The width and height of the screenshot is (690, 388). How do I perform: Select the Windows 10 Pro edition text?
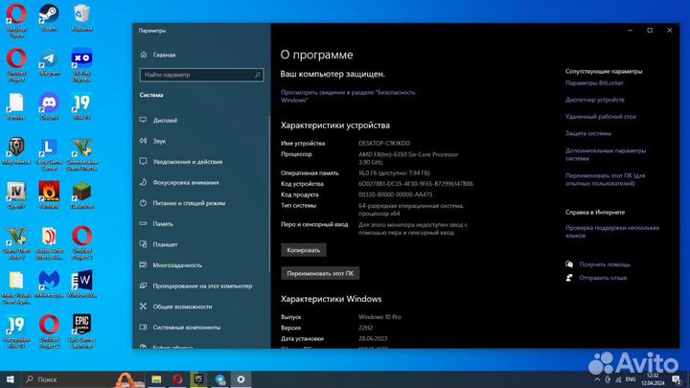click(x=379, y=317)
